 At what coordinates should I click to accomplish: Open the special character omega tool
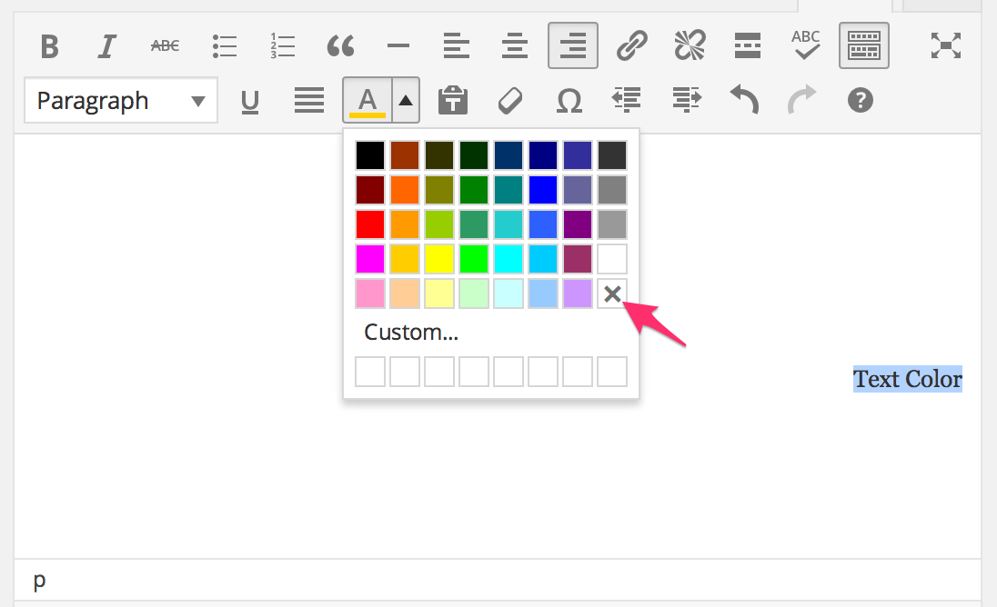click(x=569, y=100)
